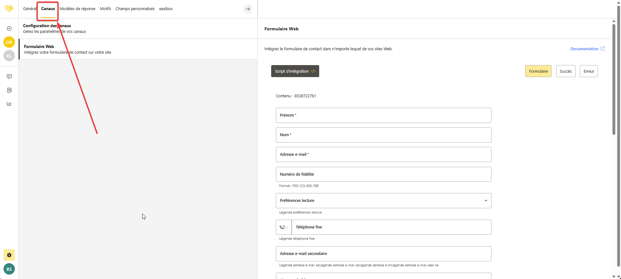
Task: Open the statistics bar chart icon
Action: 9,104
